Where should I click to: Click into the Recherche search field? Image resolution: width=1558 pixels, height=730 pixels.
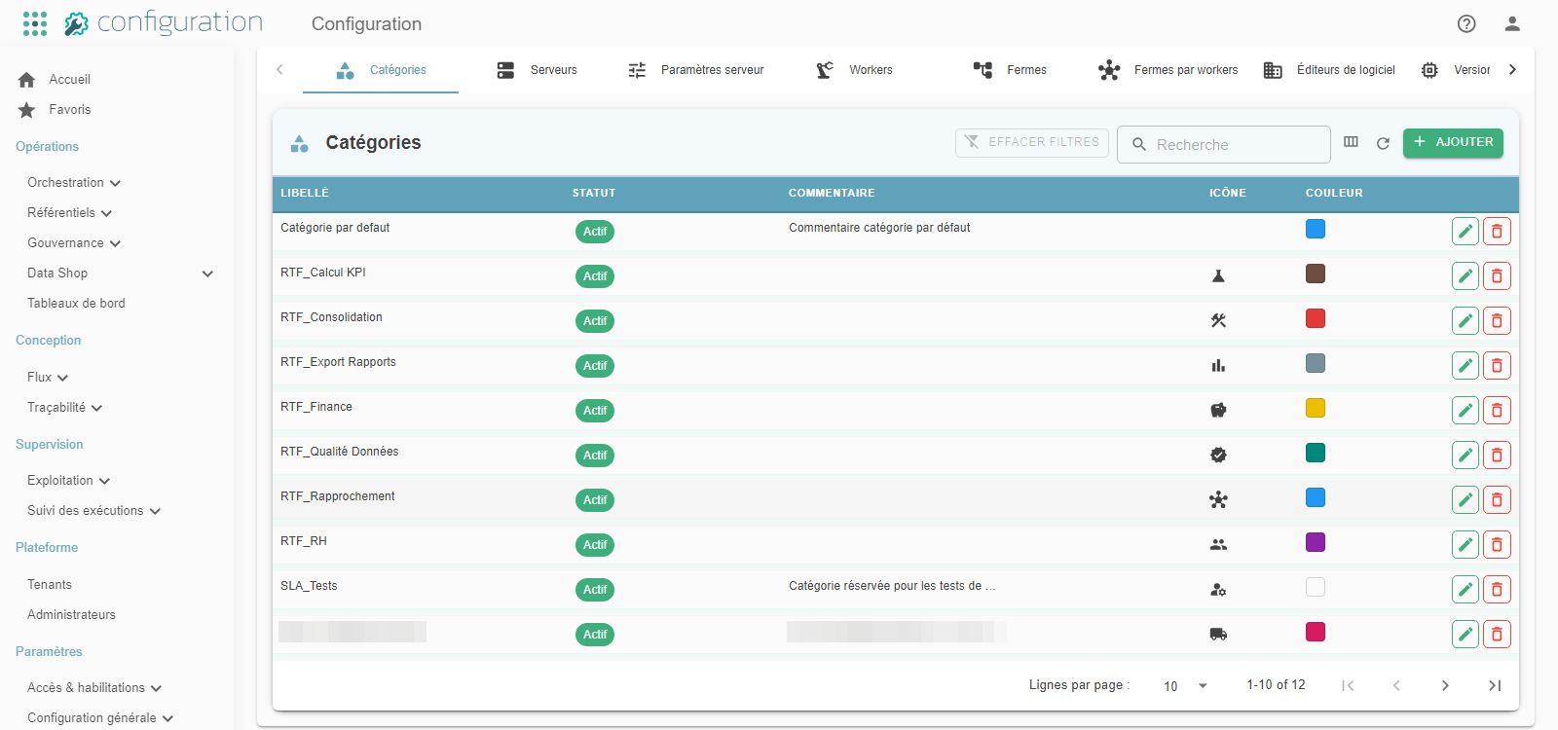click(1224, 144)
